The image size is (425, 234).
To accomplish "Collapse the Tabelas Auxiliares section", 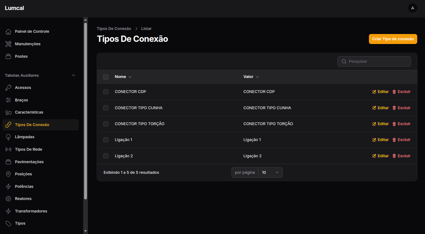I will point(74,76).
